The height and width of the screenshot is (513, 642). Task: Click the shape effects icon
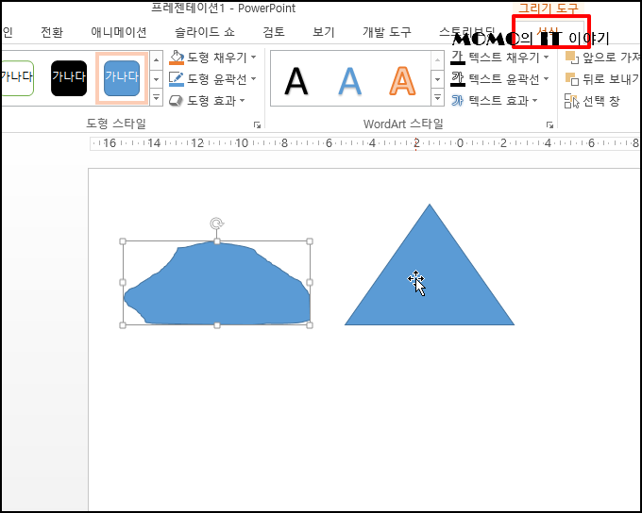coord(176,101)
